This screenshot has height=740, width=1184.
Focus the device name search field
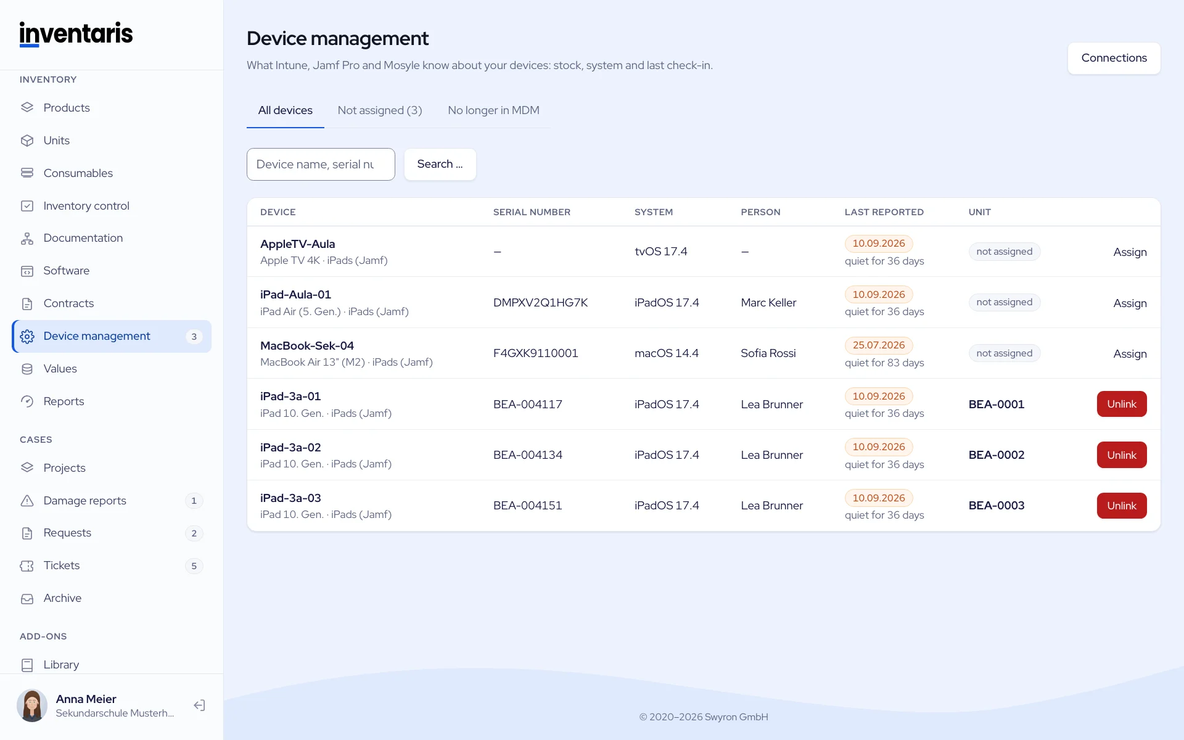[x=321, y=164]
